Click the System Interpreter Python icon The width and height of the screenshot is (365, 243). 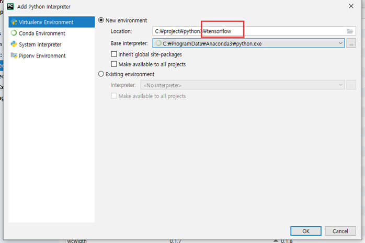(x=14, y=44)
